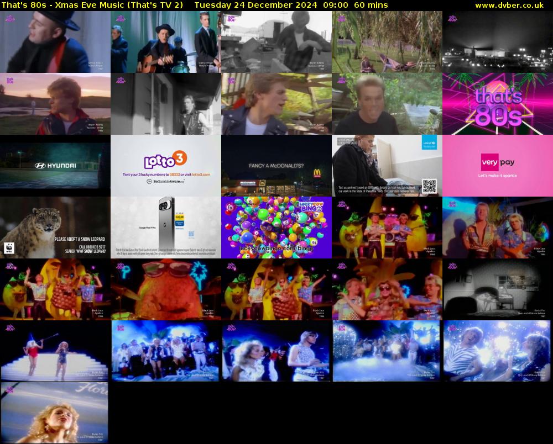Open the blonde woman under Flo sign thumbnail
The width and height of the screenshot is (553, 444).
click(x=55, y=413)
